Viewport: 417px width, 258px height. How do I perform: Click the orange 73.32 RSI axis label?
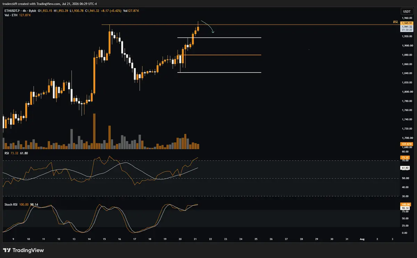(405, 157)
